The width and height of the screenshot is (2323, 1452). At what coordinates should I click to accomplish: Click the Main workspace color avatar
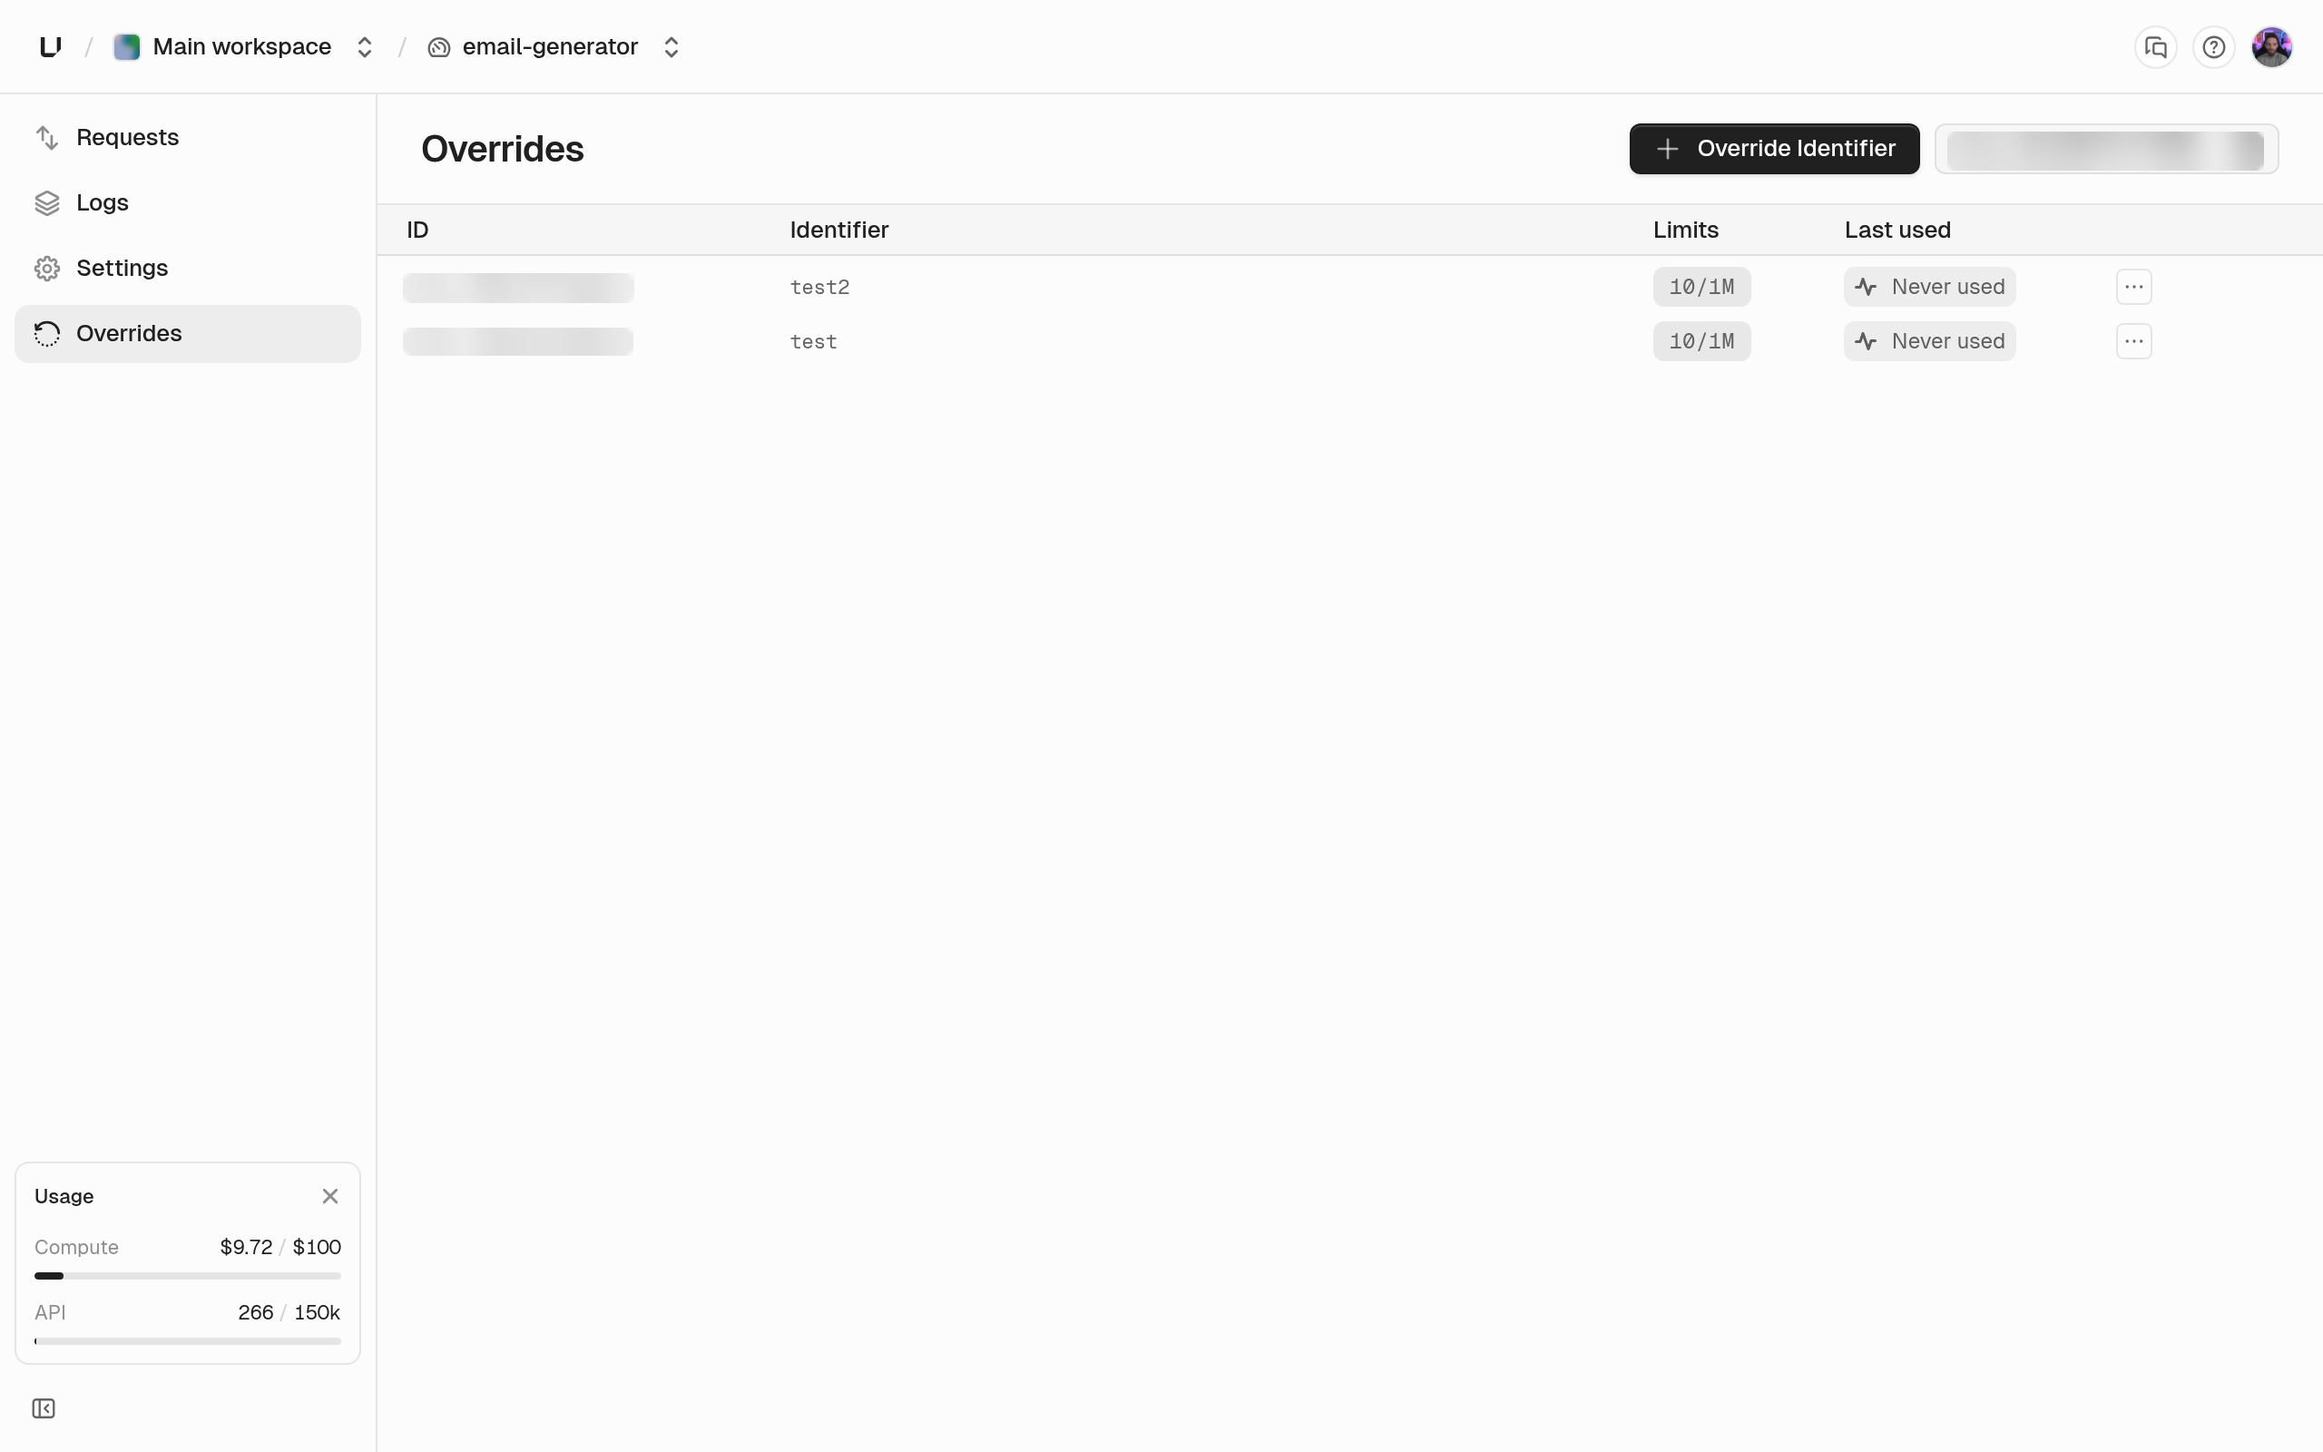(127, 47)
